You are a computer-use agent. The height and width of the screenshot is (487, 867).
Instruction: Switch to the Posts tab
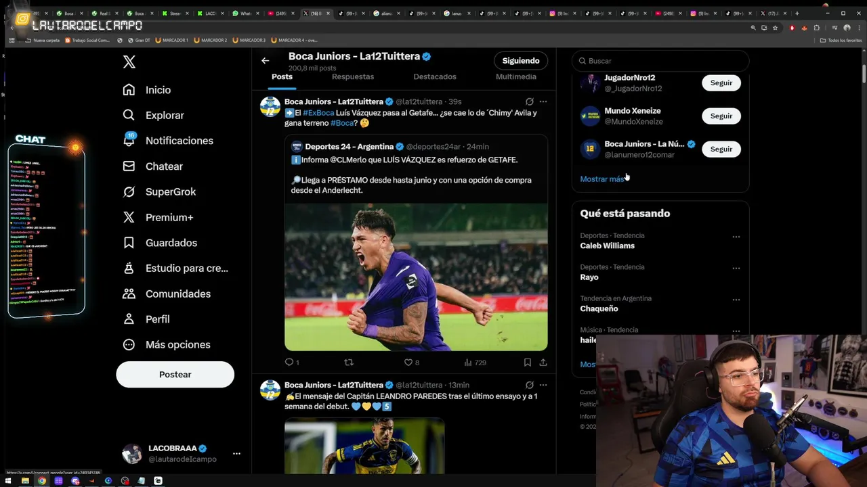[x=282, y=77]
